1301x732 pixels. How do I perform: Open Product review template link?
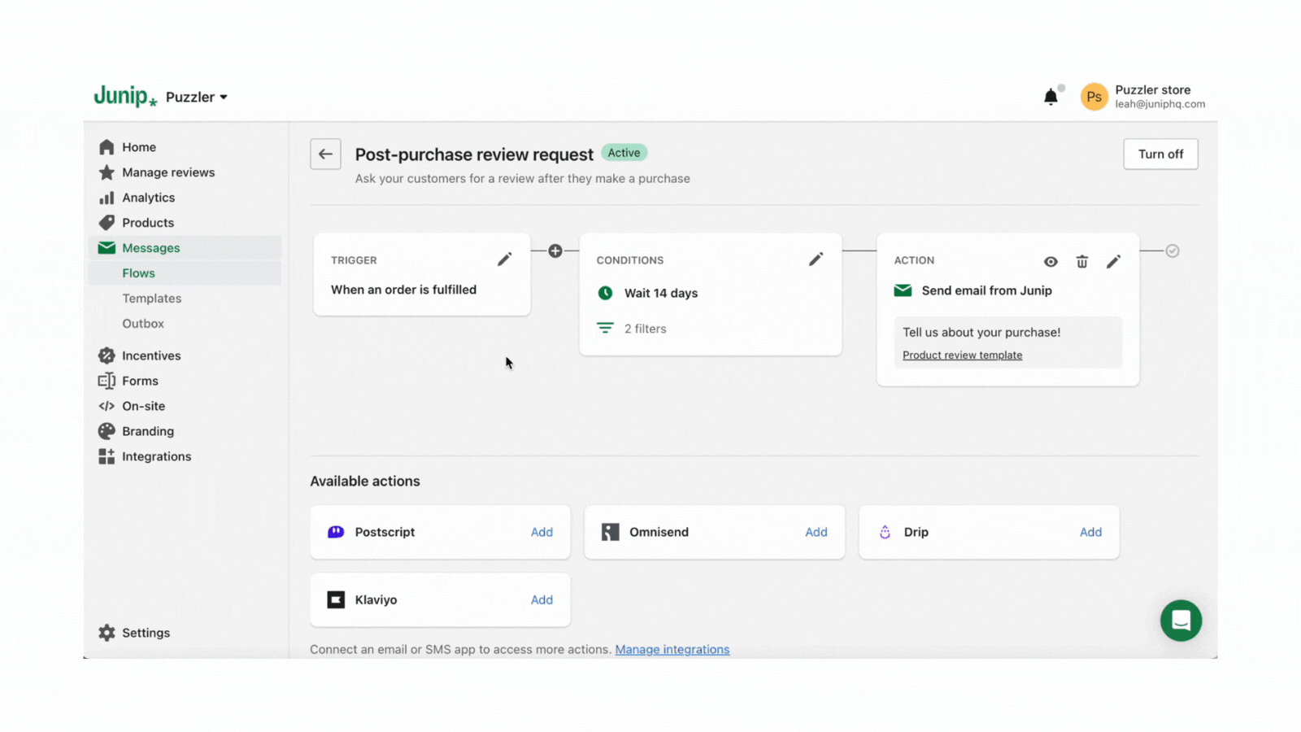click(962, 355)
